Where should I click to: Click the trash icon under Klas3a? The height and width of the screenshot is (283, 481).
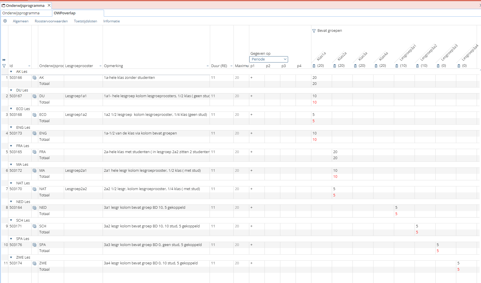(x=355, y=66)
